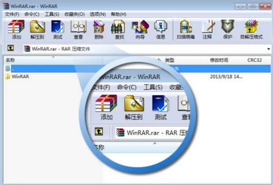273x185 pixels.
Task: Click RAR icon in the address bar
Action: tap(27, 49)
